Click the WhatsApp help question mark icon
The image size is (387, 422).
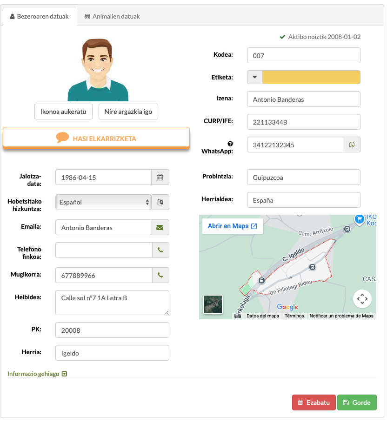(230, 144)
